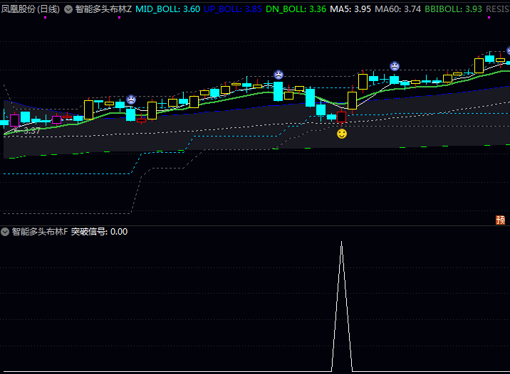510x374 pixels.
Task: Click the peak of the breakout signal spike
Action: 341,242
